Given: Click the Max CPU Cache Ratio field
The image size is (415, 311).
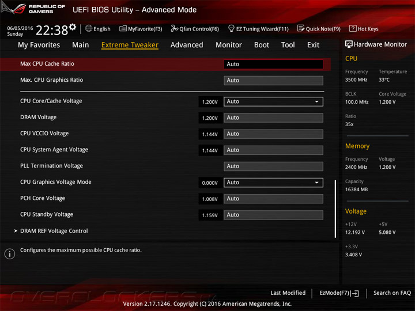Looking at the screenshot, I should [x=273, y=65].
